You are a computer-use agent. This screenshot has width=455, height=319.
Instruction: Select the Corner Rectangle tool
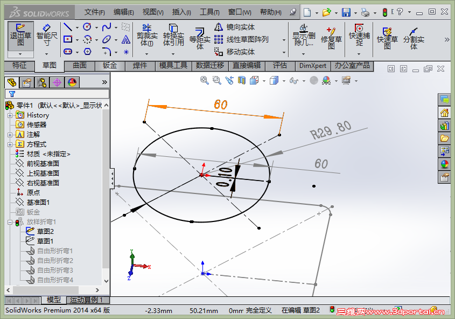tap(68, 39)
